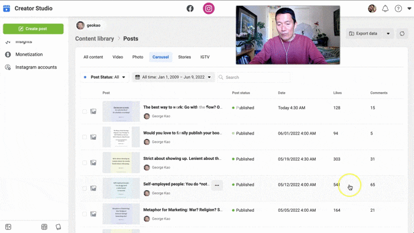This screenshot has height=233, width=414.
Task: Click the Likes column header
Action: [338, 93]
